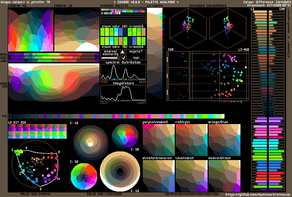Click the checkmark under internal similarity arrow
This screenshot has height=197, width=292.
click(x=123, y=57)
